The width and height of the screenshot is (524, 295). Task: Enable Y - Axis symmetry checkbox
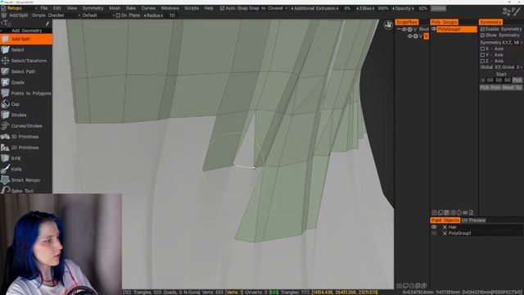click(482, 55)
